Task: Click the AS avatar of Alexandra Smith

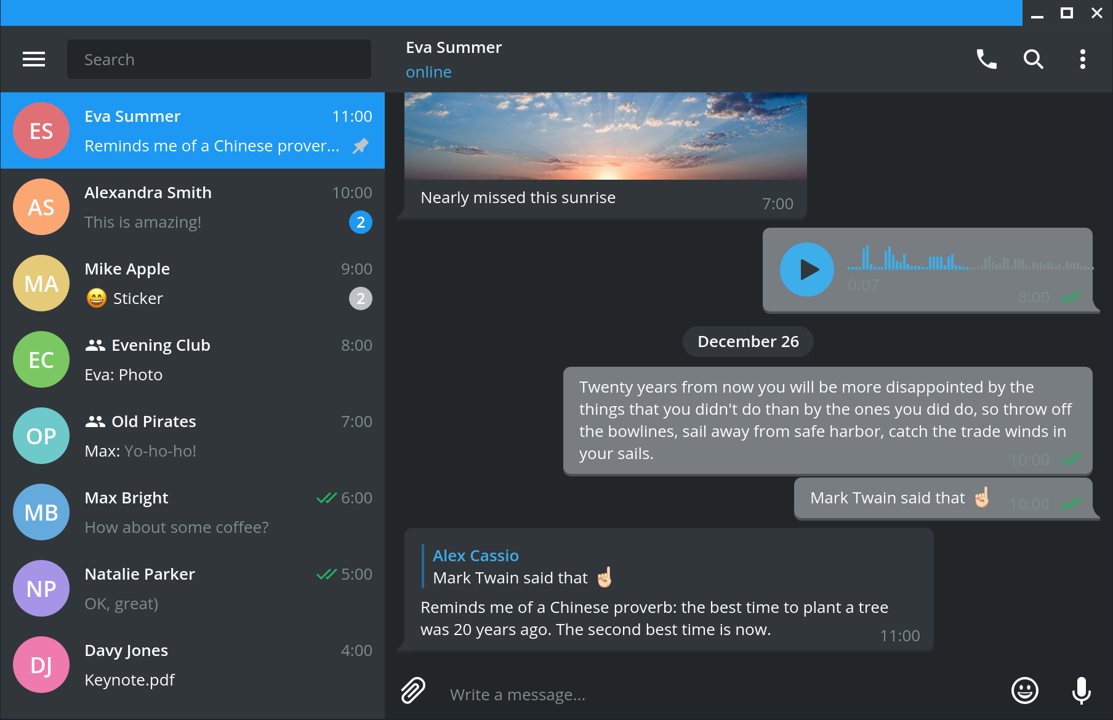Action: (41, 207)
